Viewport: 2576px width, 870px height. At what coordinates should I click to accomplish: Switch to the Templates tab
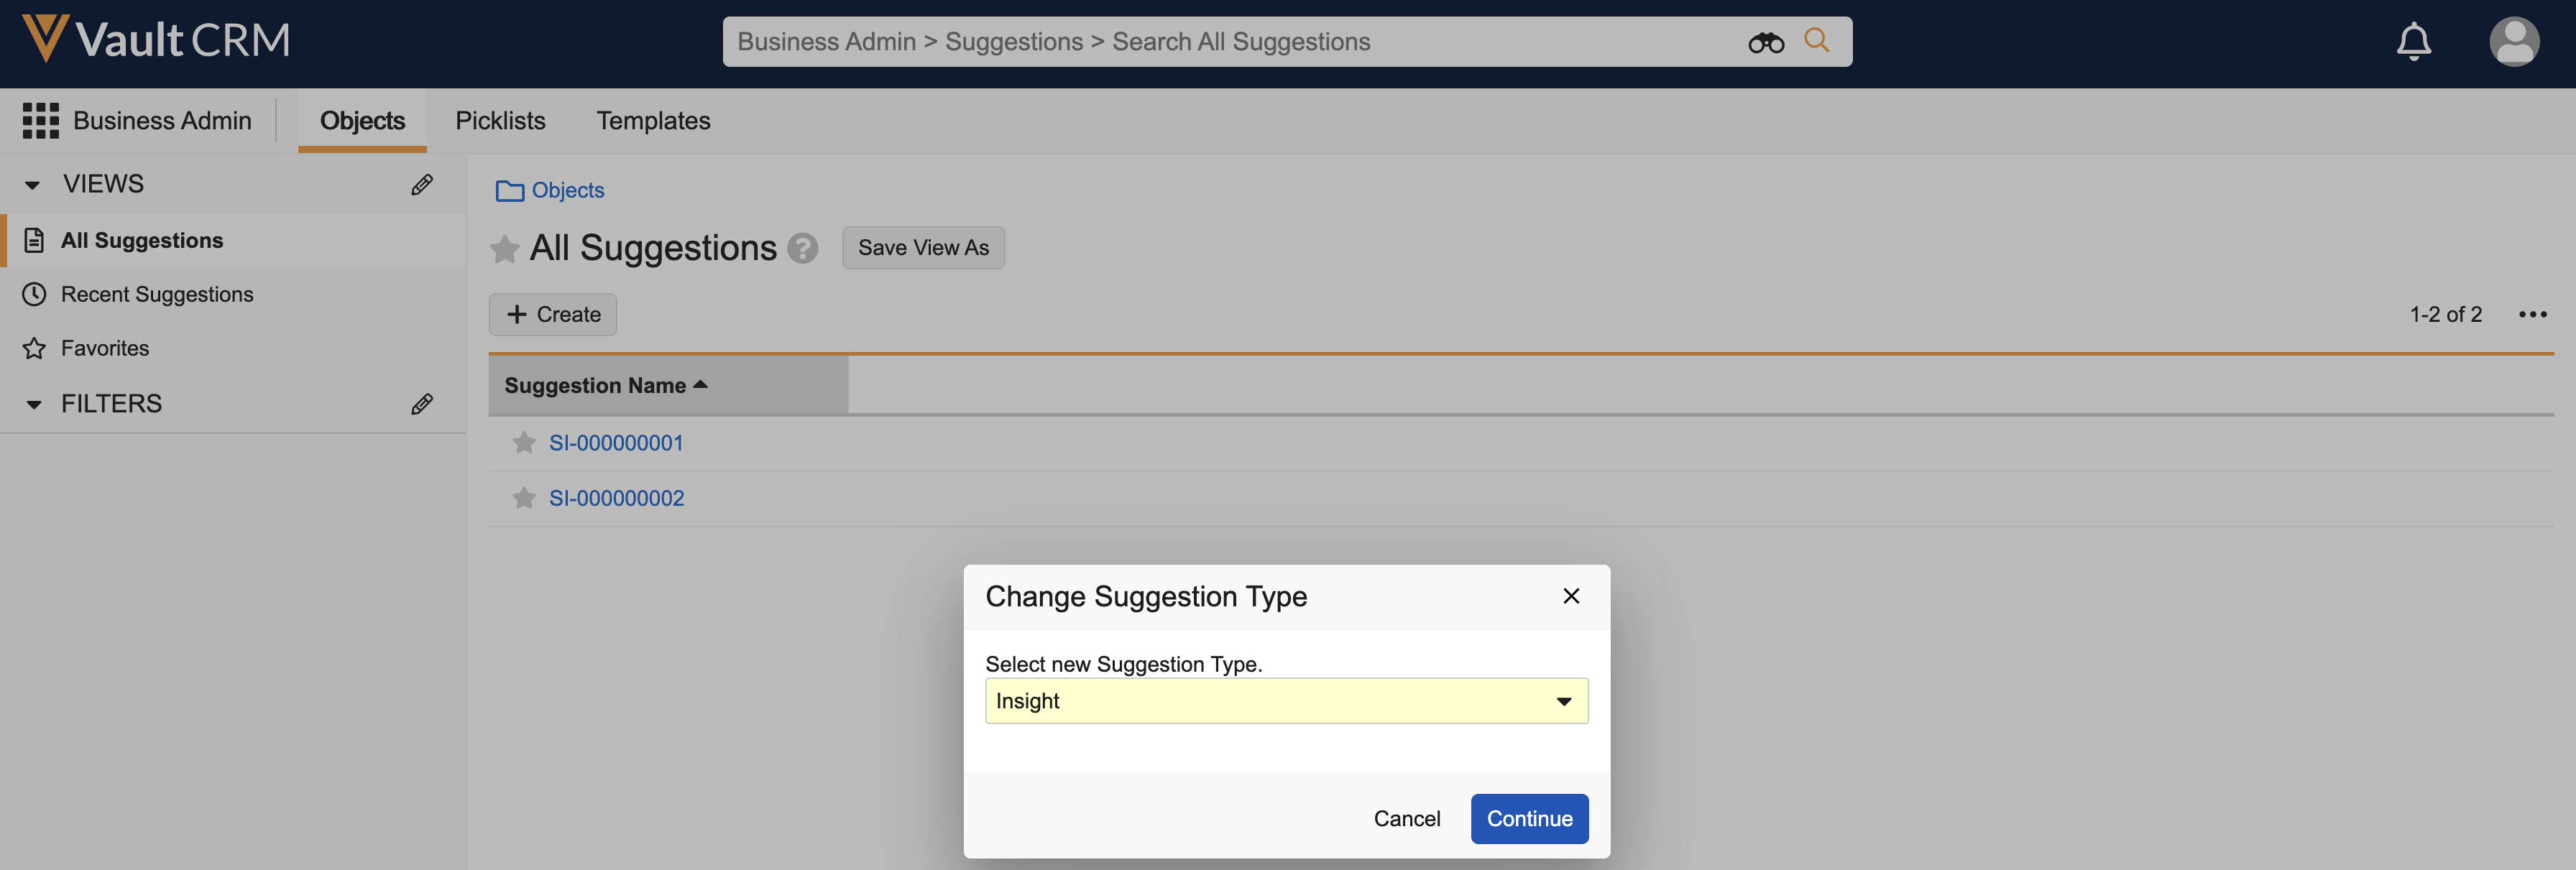pyautogui.click(x=653, y=121)
